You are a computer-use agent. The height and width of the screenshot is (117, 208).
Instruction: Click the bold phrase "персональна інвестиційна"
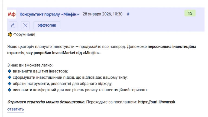pos(172,47)
